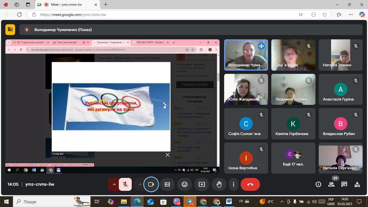
Task: Open meeting details info panel
Action: coord(318,184)
